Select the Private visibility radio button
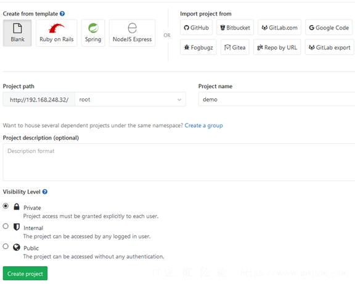Screen dimensions: 355x284 (x=6, y=206)
